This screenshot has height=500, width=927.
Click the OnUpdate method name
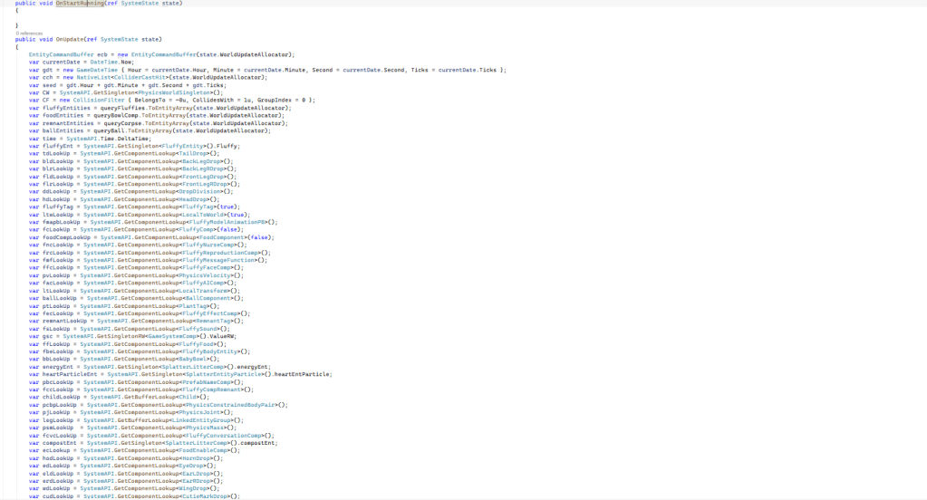69,40
